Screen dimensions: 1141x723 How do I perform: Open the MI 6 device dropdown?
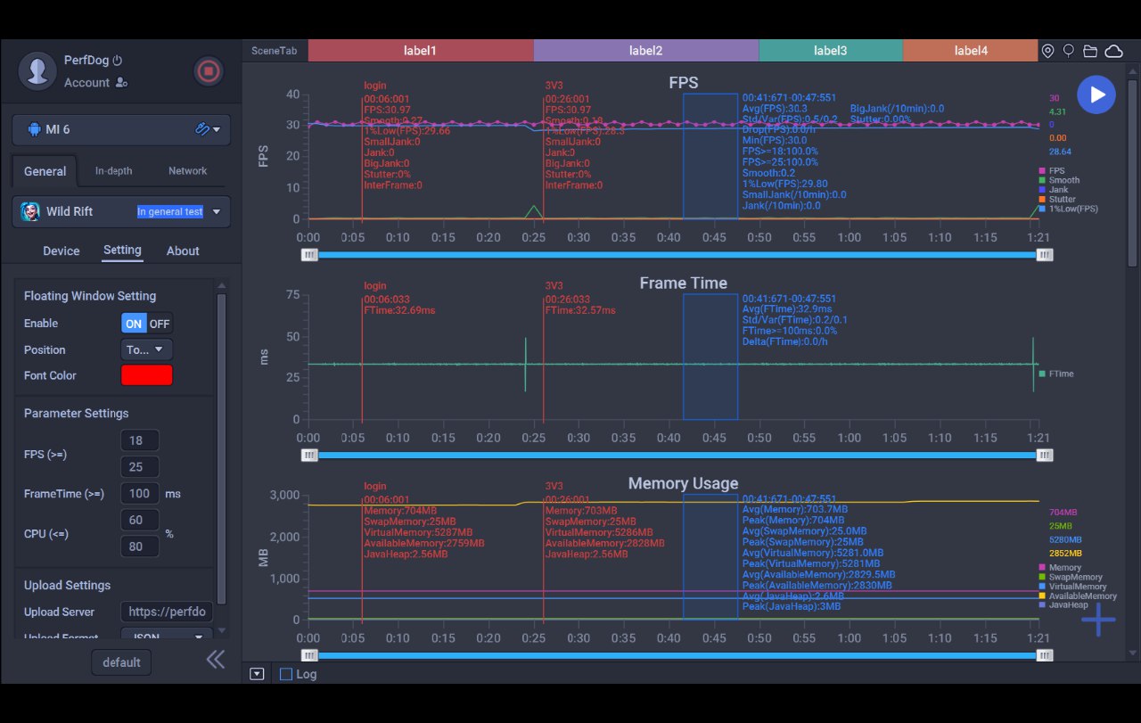pyautogui.click(x=121, y=129)
